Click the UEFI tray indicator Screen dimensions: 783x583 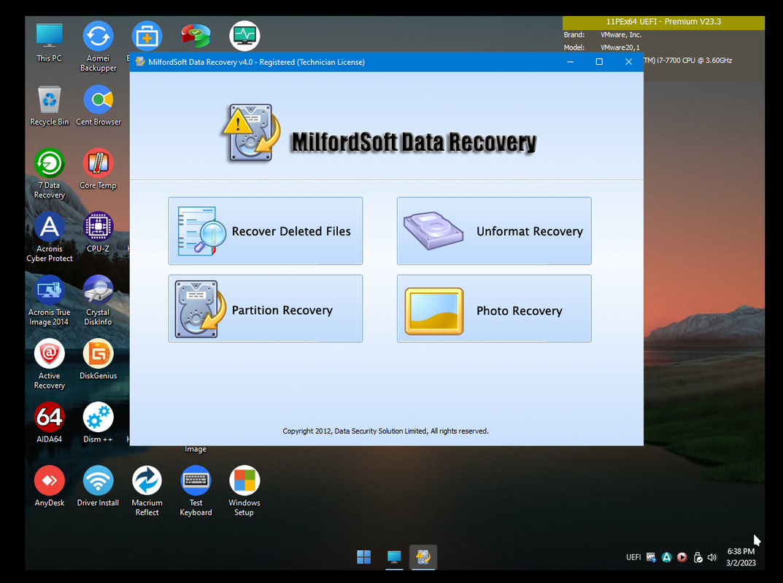[x=633, y=557]
